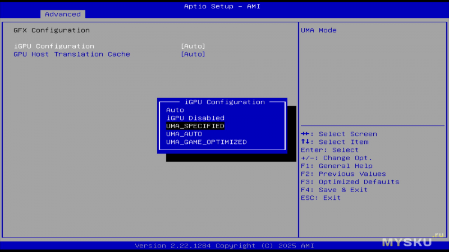Screen dimensions: 449x252
Task: Open the iGPU Configuration [Auto] value
Action: (x=193, y=46)
